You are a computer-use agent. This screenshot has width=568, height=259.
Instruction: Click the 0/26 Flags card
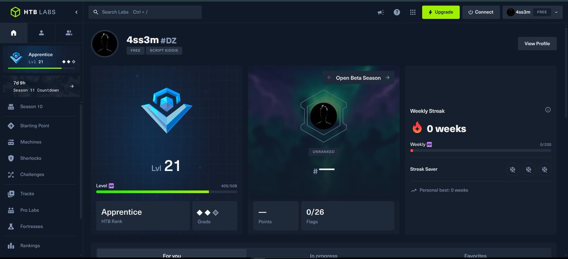347,216
